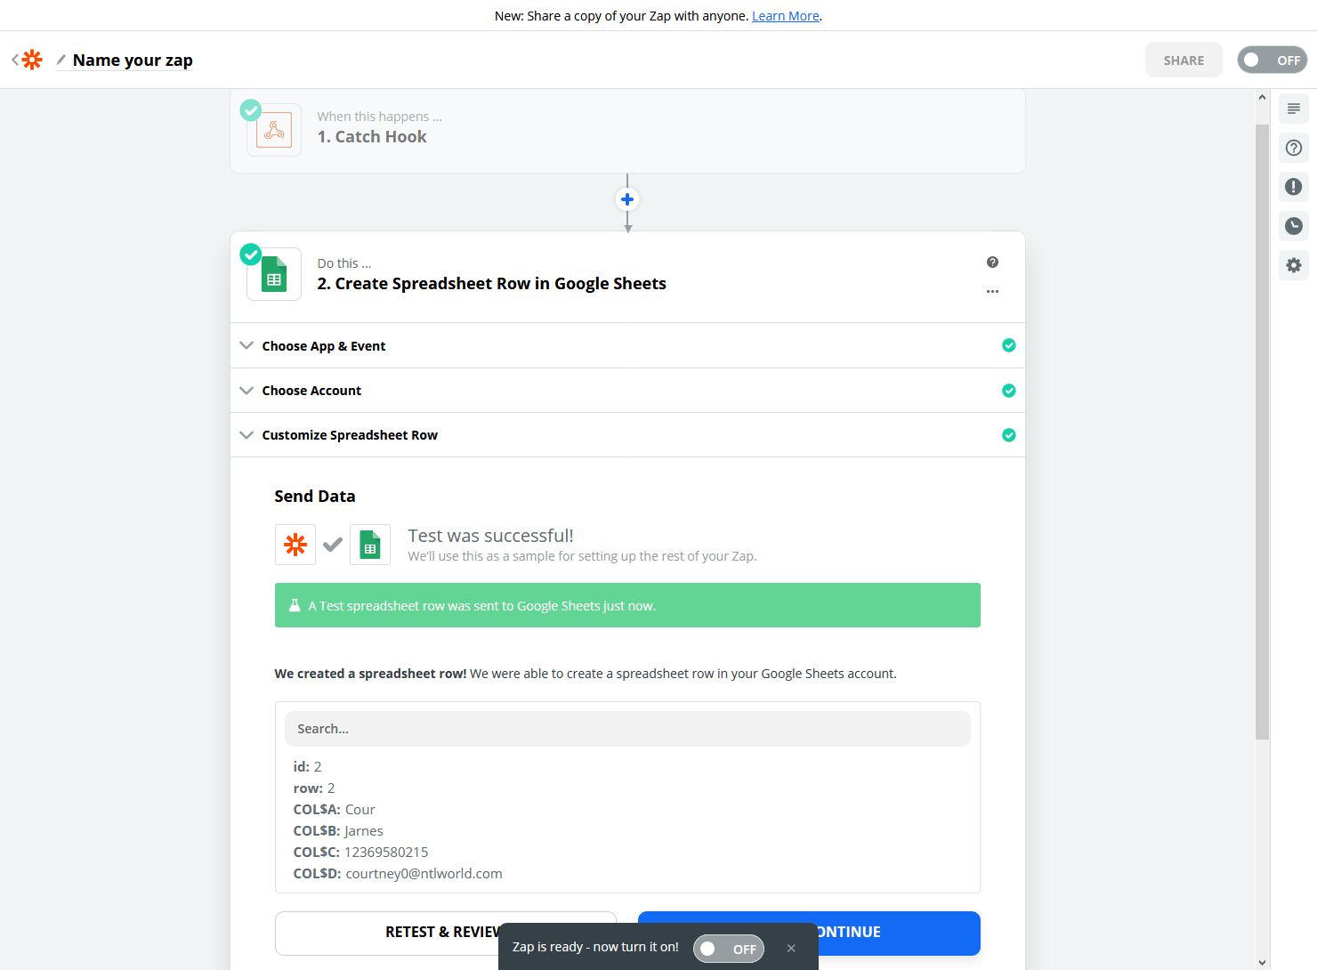
Task: Click the step help question mark icon
Action: coord(992,263)
